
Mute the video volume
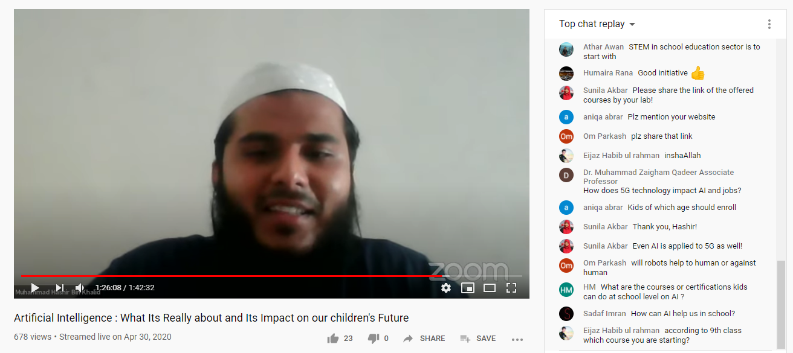pyautogui.click(x=80, y=288)
